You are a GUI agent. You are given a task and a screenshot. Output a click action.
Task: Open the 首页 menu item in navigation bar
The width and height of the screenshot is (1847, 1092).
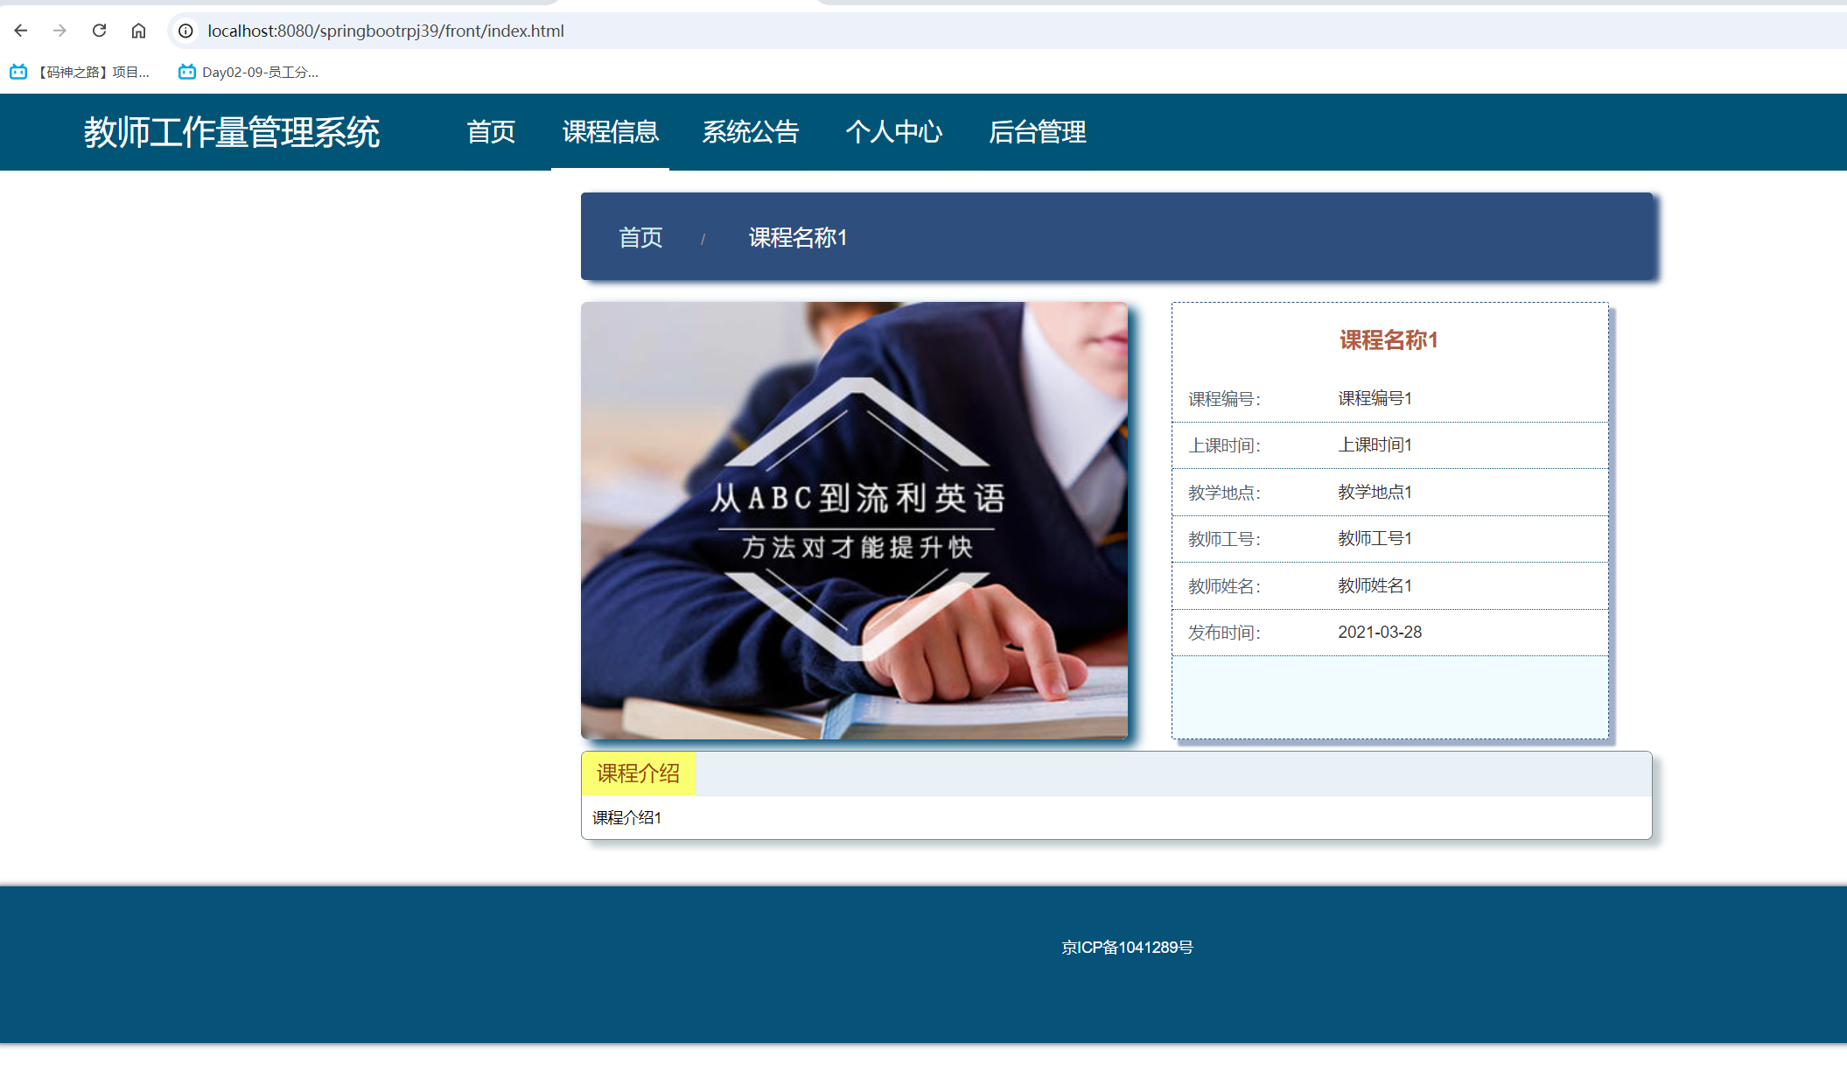(x=491, y=132)
